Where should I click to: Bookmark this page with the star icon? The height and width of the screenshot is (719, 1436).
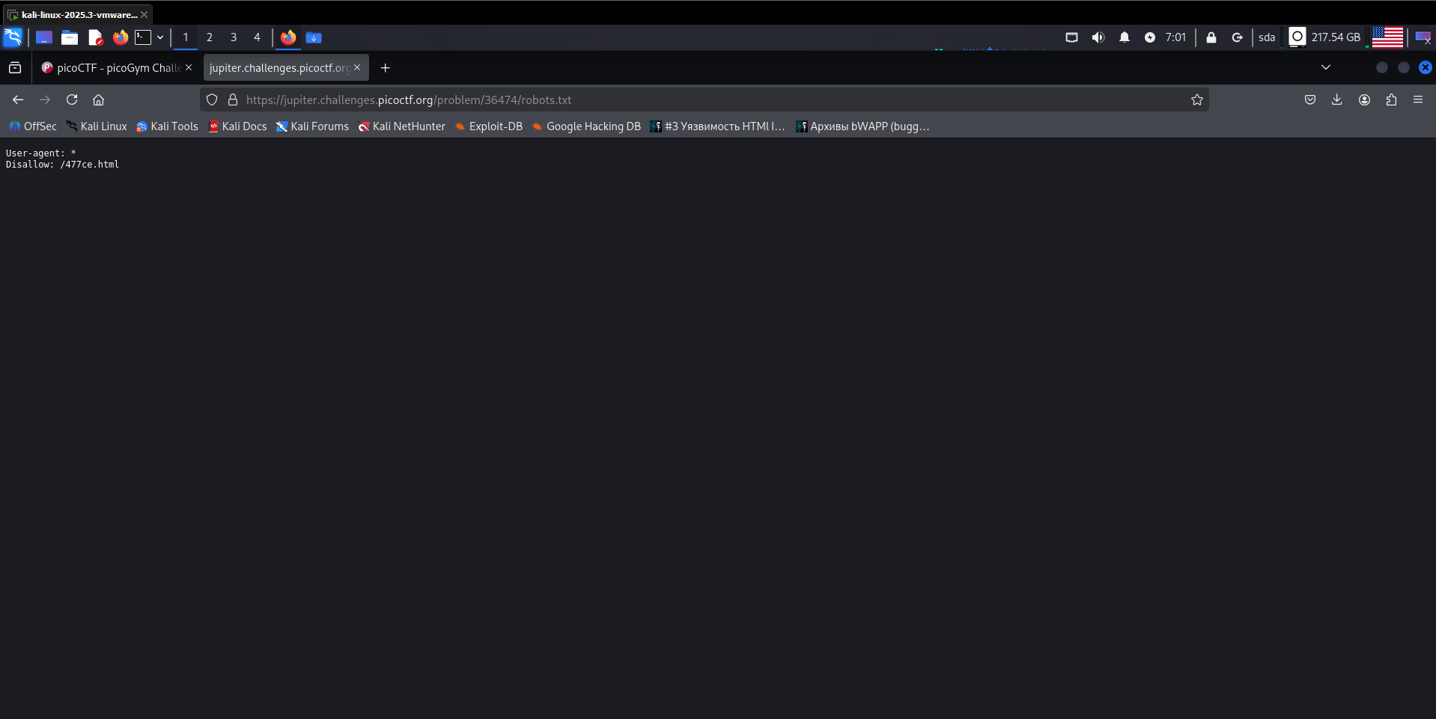tap(1196, 100)
